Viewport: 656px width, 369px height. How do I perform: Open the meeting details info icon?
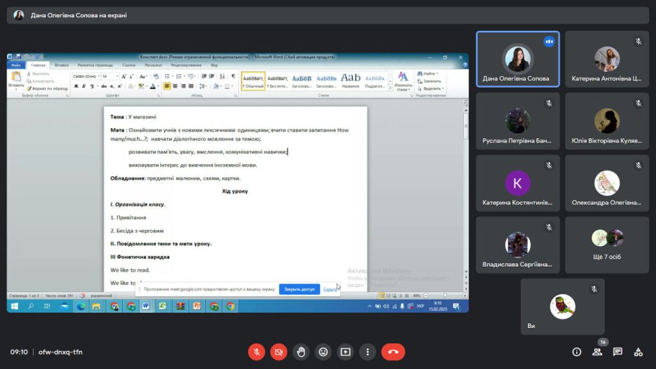pyautogui.click(x=577, y=352)
